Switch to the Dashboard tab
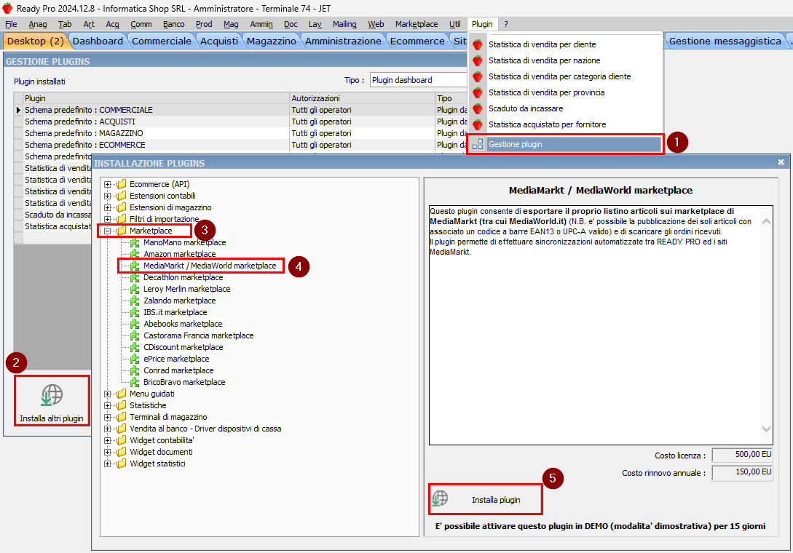The height and width of the screenshot is (553, 793). click(x=98, y=41)
